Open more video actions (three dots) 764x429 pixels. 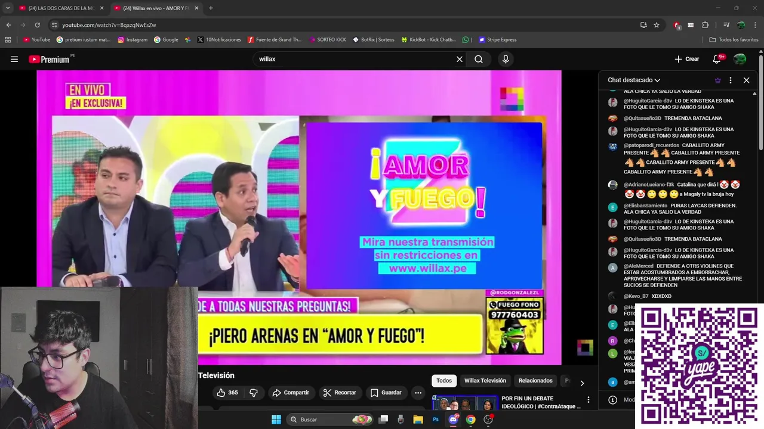(x=418, y=393)
